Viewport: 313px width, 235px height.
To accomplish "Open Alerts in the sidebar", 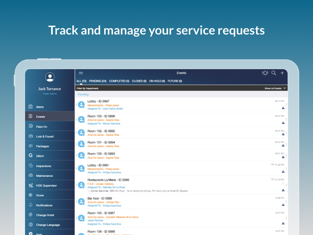I will click(50, 107).
